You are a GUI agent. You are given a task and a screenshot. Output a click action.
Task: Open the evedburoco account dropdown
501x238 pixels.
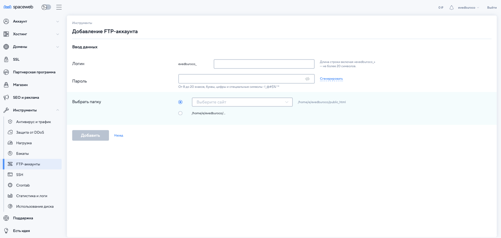468,8
